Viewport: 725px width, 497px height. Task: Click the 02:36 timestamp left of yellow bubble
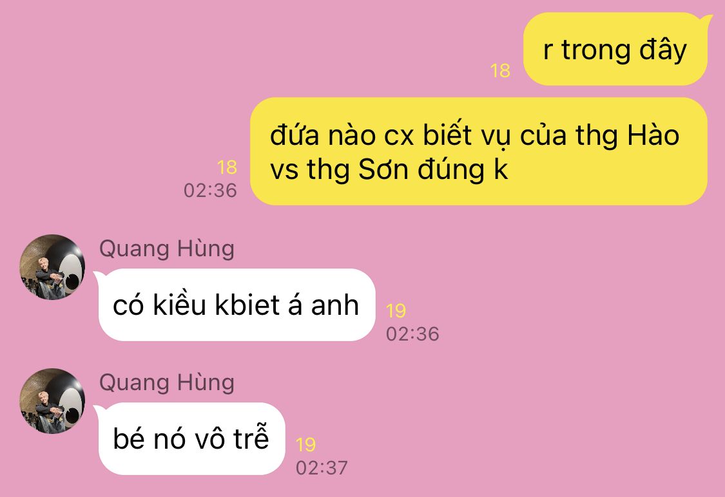[210, 191]
